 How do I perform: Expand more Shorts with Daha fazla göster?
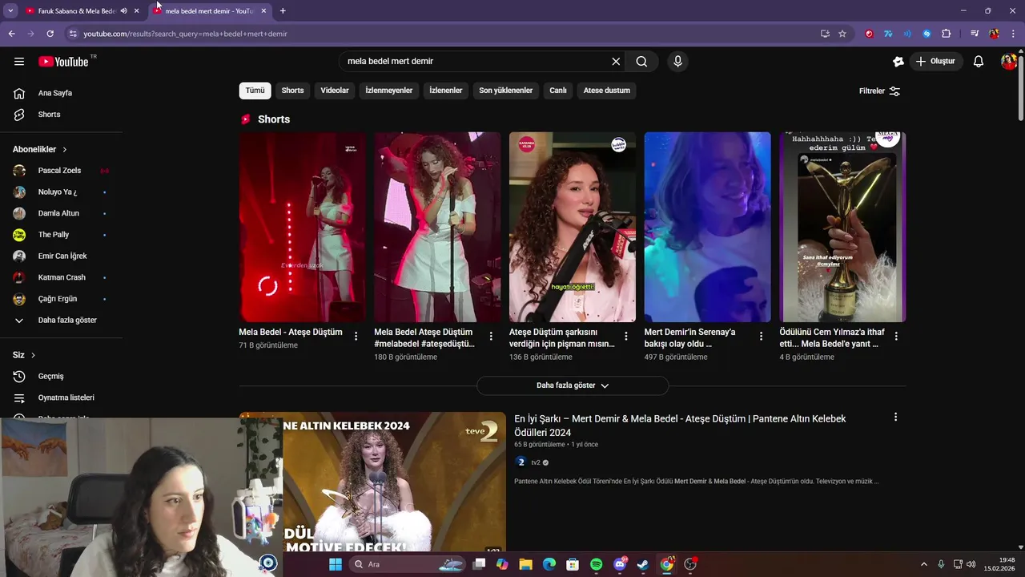coord(573,385)
